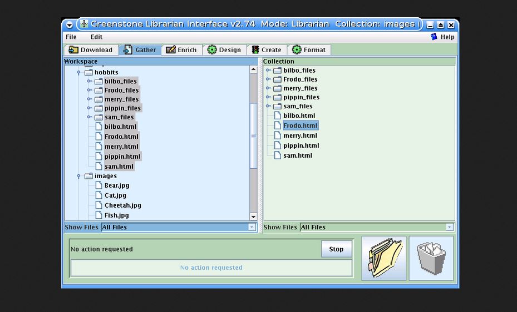The height and width of the screenshot is (312, 517).
Task: Select bilbo.html in Collection pane
Action: (x=299, y=115)
